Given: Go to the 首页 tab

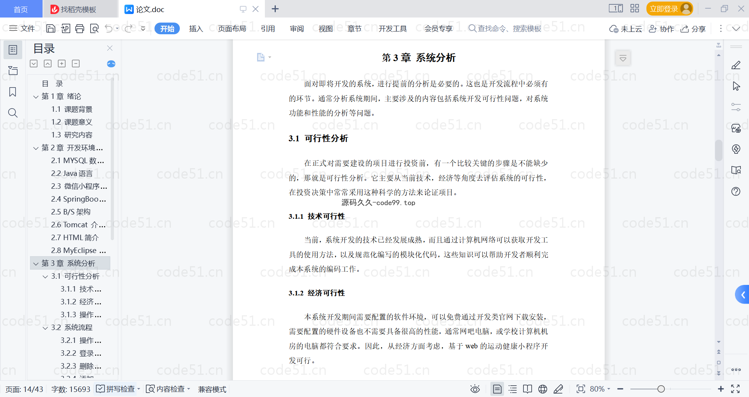Looking at the screenshot, I should 21,9.
